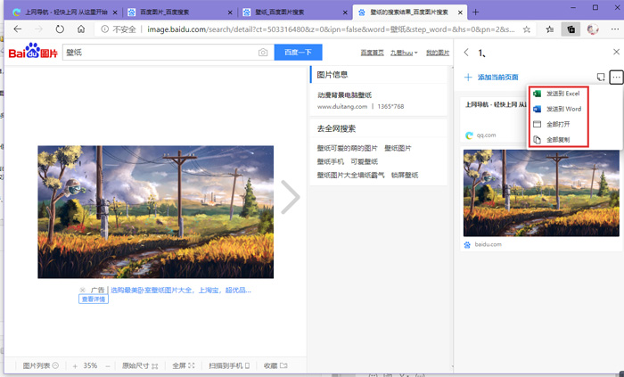This screenshot has width=624, height=377.
Task: Click the 35% zoom level text
Action: point(90,366)
